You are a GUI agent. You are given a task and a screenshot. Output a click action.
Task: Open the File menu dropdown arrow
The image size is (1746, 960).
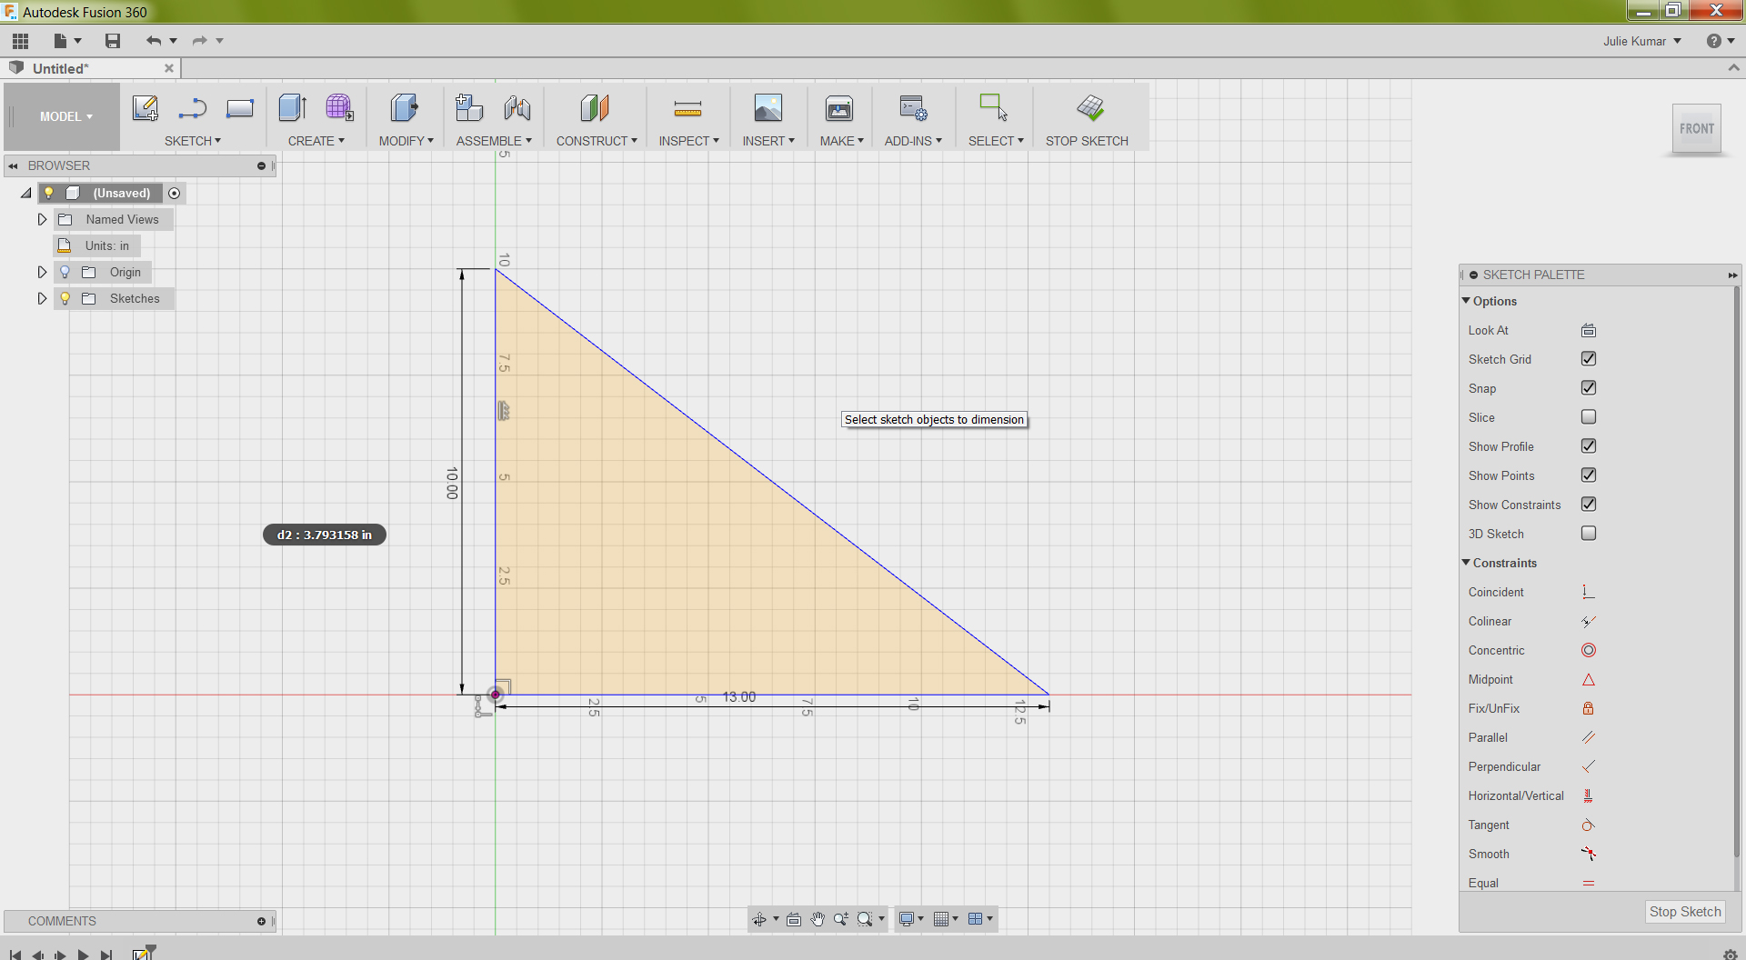pos(78,41)
